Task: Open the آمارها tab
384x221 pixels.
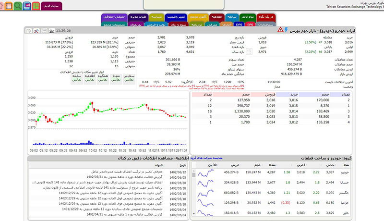Action: click(x=227, y=25)
